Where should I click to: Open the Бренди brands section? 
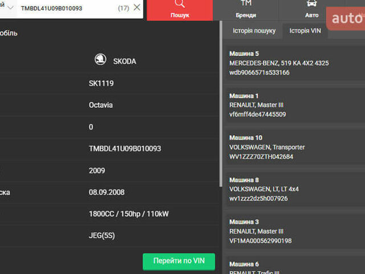tap(245, 10)
